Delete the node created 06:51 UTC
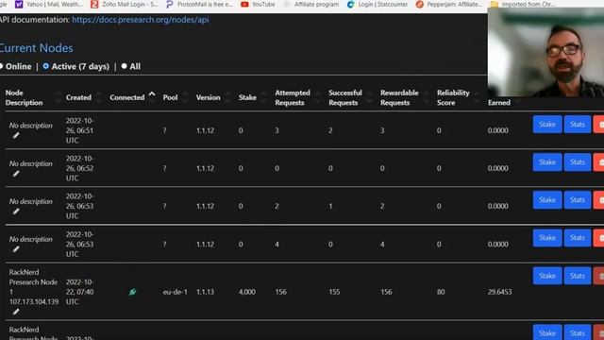 click(x=599, y=124)
